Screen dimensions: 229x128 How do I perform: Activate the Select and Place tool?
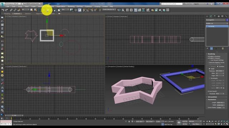59,10
